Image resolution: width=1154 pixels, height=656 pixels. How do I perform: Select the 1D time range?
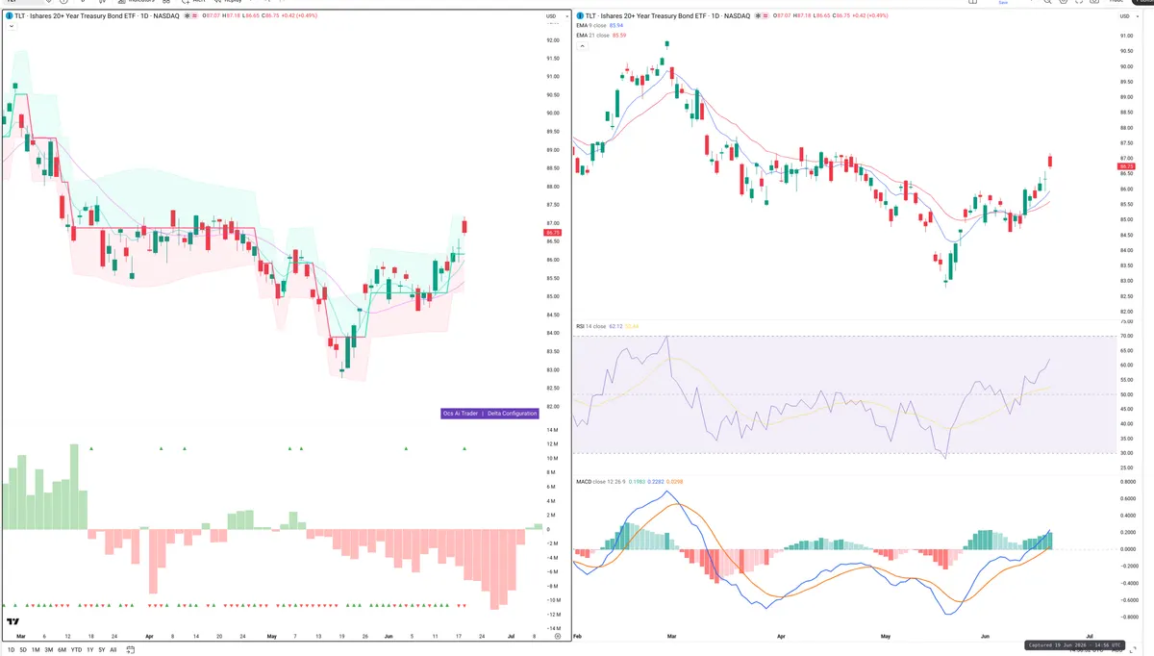(x=11, y=650)
